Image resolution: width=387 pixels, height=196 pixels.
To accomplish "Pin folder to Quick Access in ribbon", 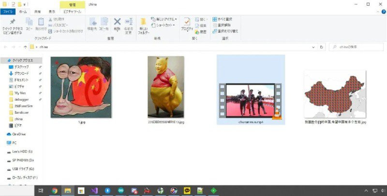I will click(12, 24).
